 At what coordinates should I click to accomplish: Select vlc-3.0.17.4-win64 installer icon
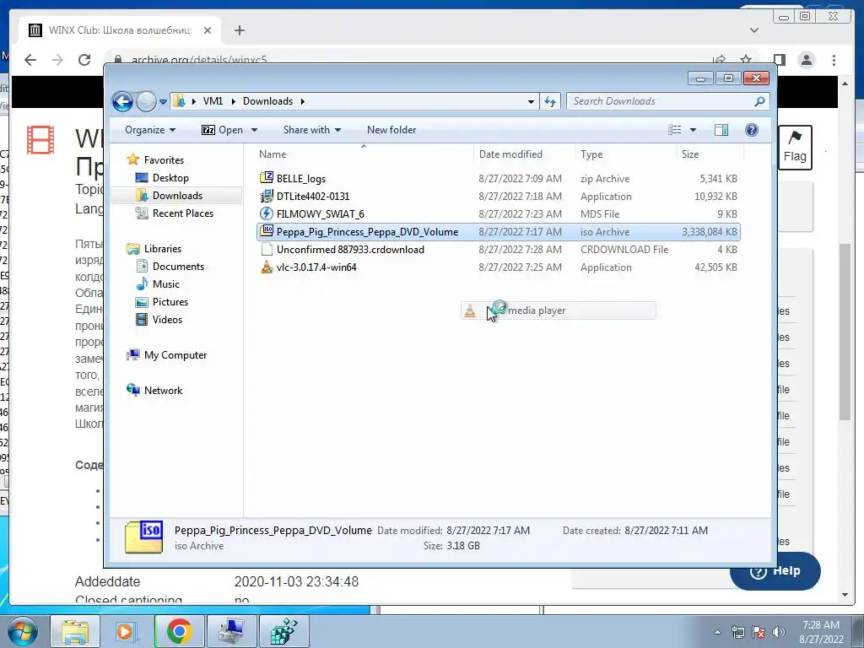(x=267, y=267)
